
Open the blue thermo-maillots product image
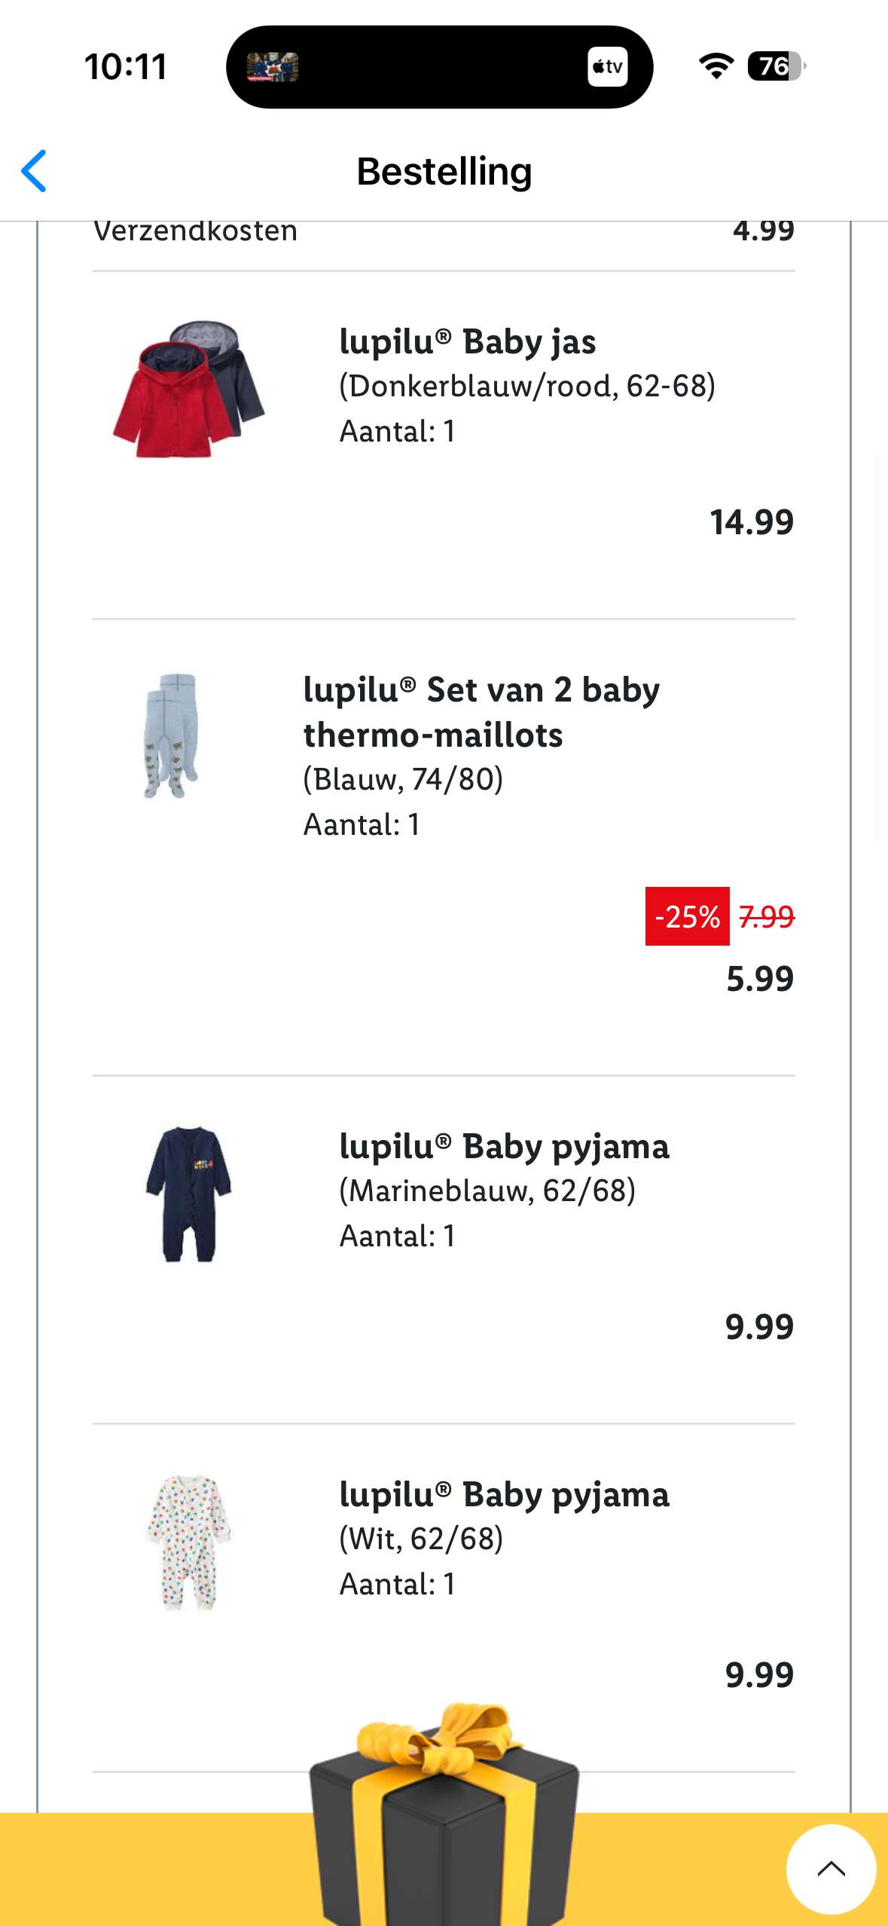point(171,736)
